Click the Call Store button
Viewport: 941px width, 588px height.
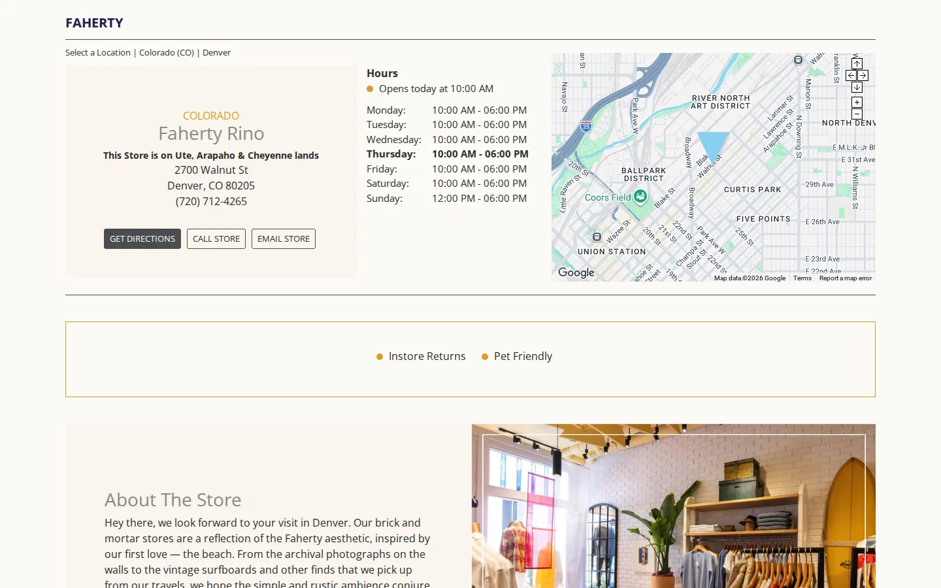point(216,238)
